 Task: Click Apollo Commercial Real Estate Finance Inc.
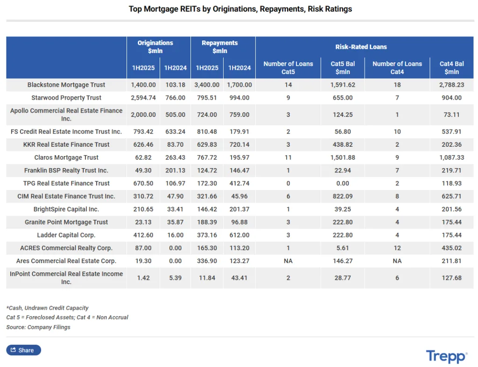(66, 115)
